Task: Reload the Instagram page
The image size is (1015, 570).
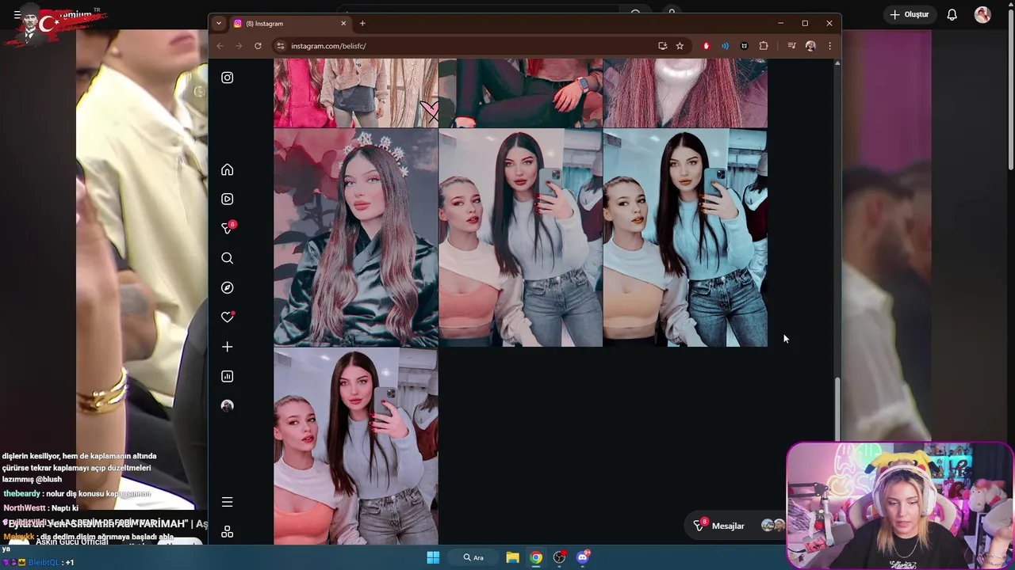Action: pyautogui.click(x=258, y=46)
